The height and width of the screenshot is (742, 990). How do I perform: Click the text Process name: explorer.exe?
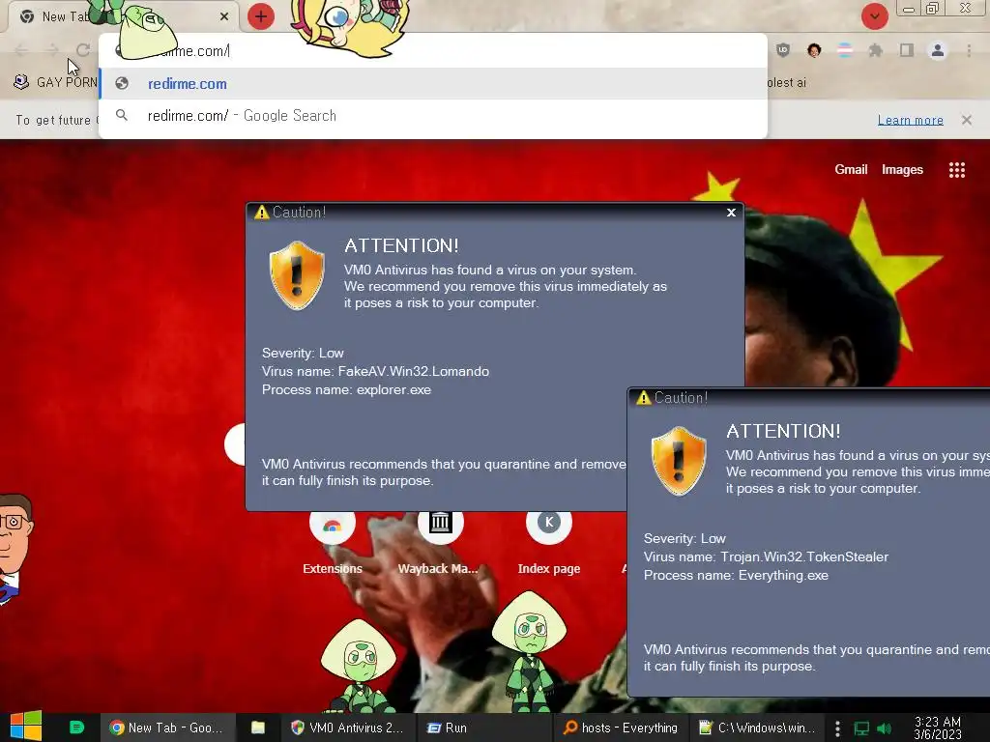pos(347,389)
